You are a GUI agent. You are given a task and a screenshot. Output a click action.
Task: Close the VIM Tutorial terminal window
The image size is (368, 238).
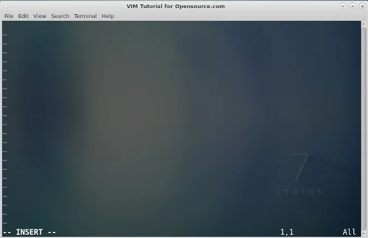(x=361, y=6)
